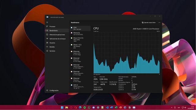
Task: Click Ejecutar nueva tarea
Action: pos(149,23)
